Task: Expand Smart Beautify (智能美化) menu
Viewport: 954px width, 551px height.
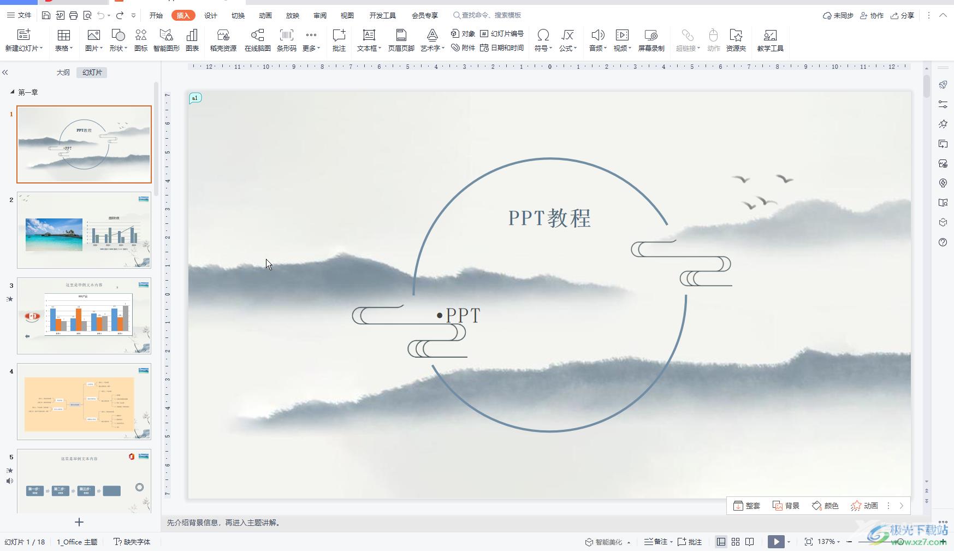Action: pos(608,542)
